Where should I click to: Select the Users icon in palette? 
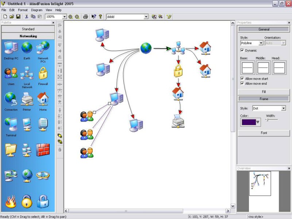point(11,73)
